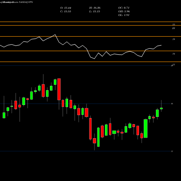181x181 pixels.
Task: Click the low price value L: 15.15
Action: (94, 12)
